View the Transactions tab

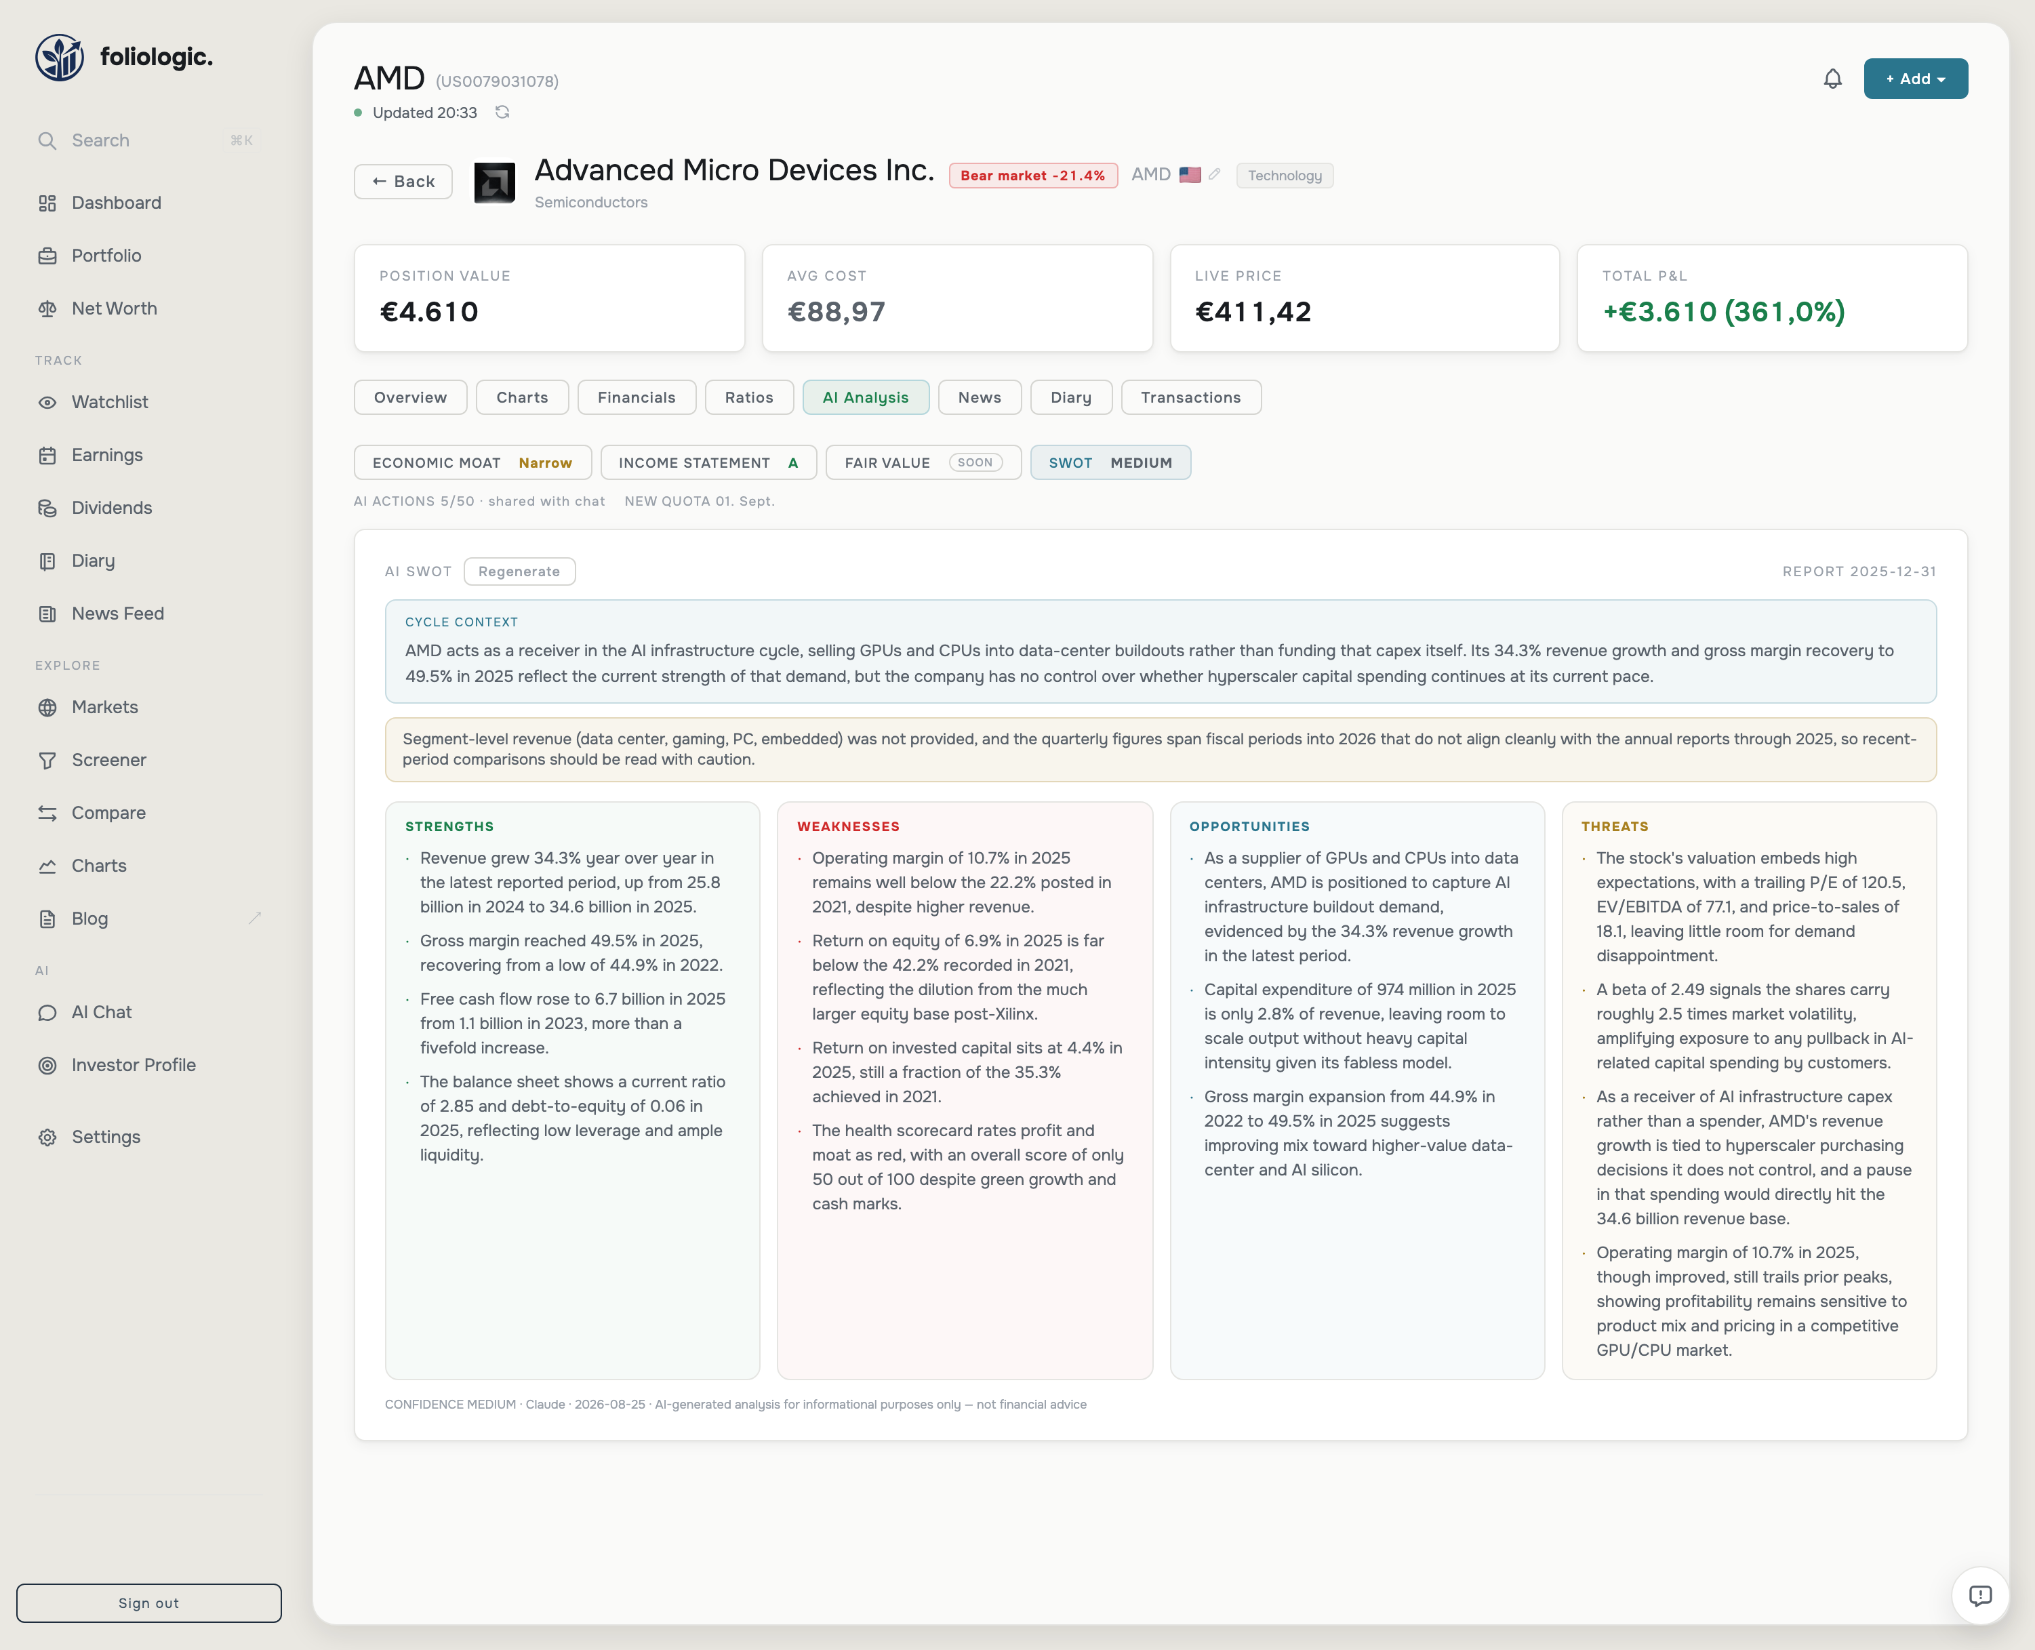coord(1191,397)
